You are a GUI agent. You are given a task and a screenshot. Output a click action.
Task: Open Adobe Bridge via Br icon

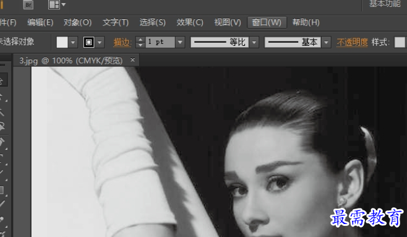click(x=28, y=5)
